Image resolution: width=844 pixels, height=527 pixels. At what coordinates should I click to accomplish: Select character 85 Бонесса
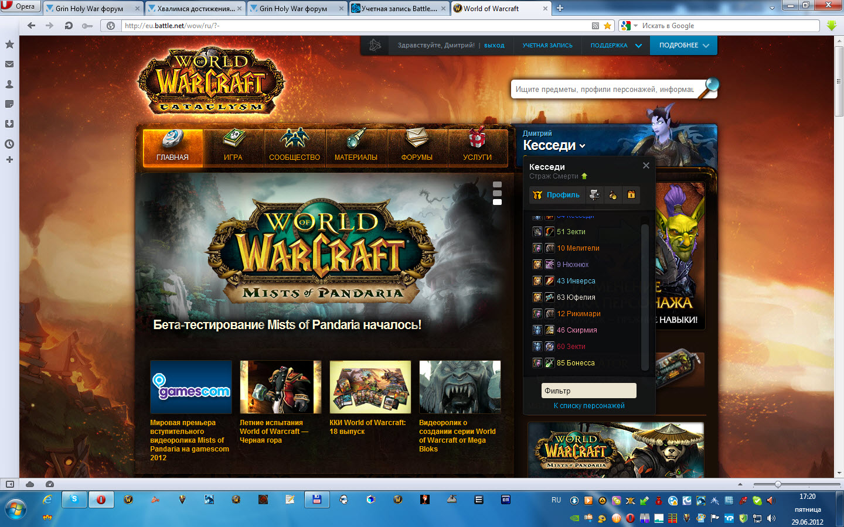pos(576,363)
